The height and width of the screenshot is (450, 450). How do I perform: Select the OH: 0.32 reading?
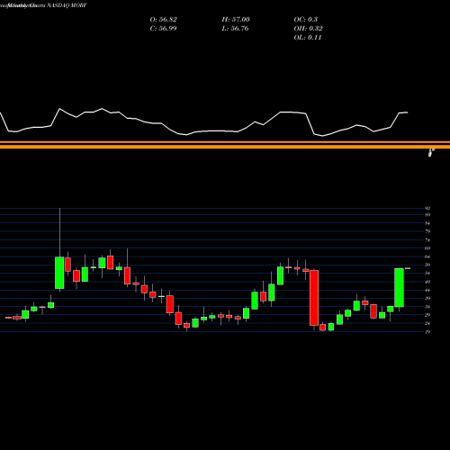308,29
